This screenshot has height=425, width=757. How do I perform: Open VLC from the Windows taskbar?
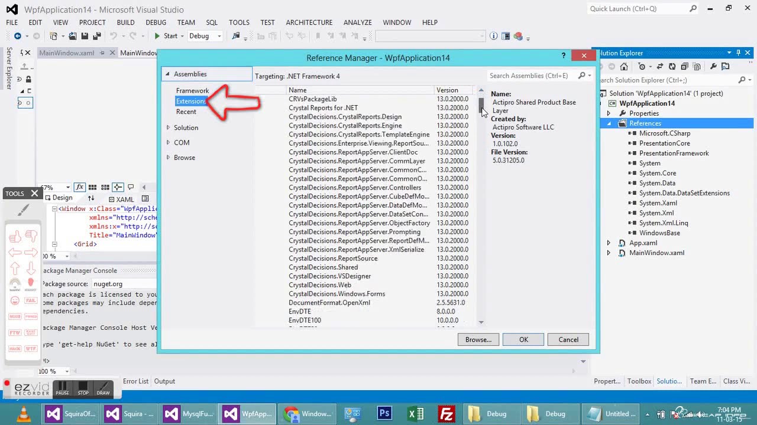[x=23, y=414]
